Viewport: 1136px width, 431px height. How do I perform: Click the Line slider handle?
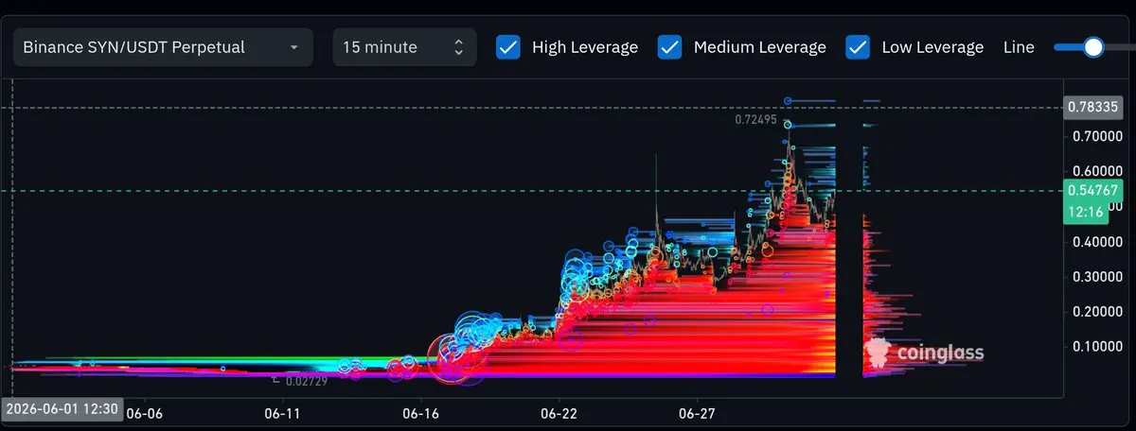(x=1093, y=46)
